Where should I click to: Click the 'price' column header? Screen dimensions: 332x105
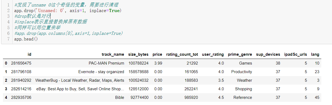pos(157,54)
